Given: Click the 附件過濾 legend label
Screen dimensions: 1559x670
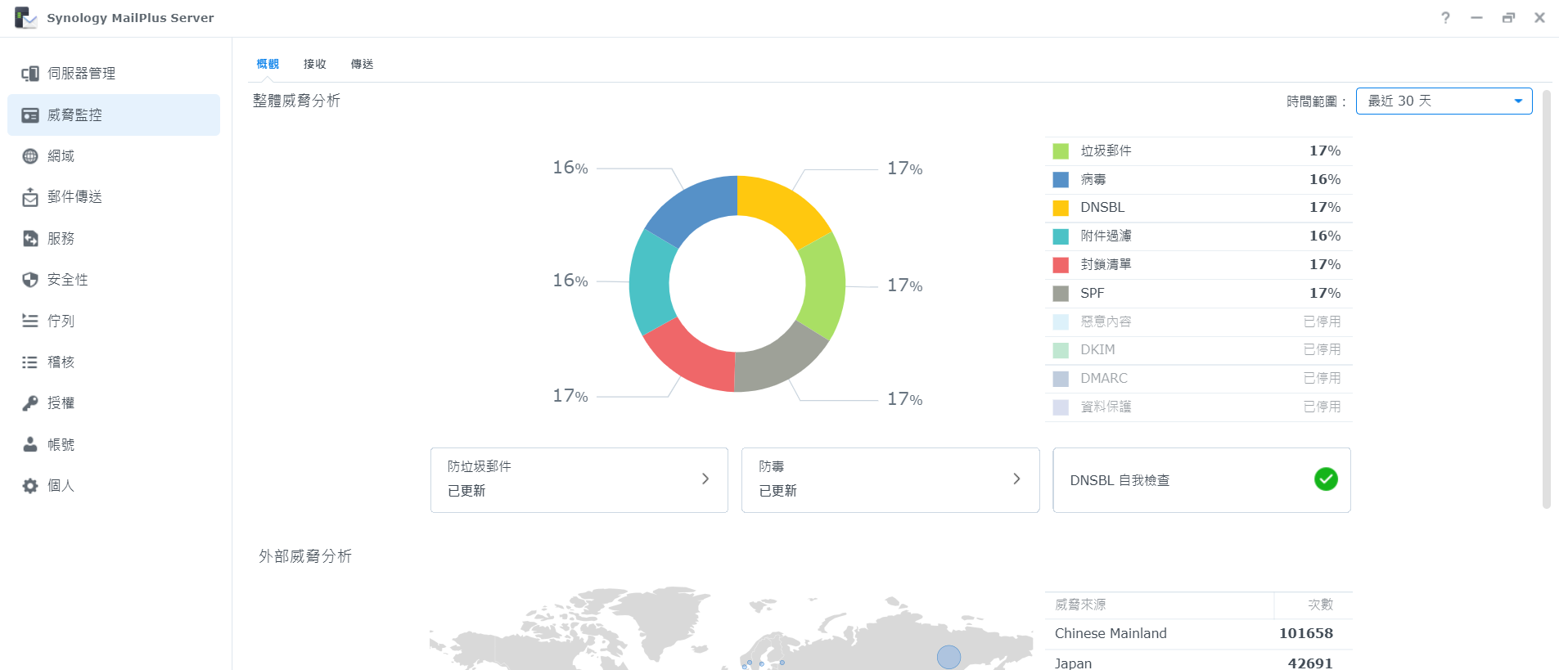Looking at the screenshot, I should coord(1106,236).
